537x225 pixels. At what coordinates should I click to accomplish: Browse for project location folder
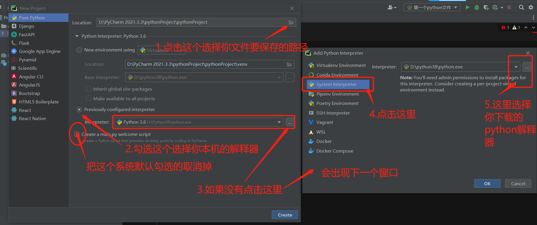coord(291,22)
